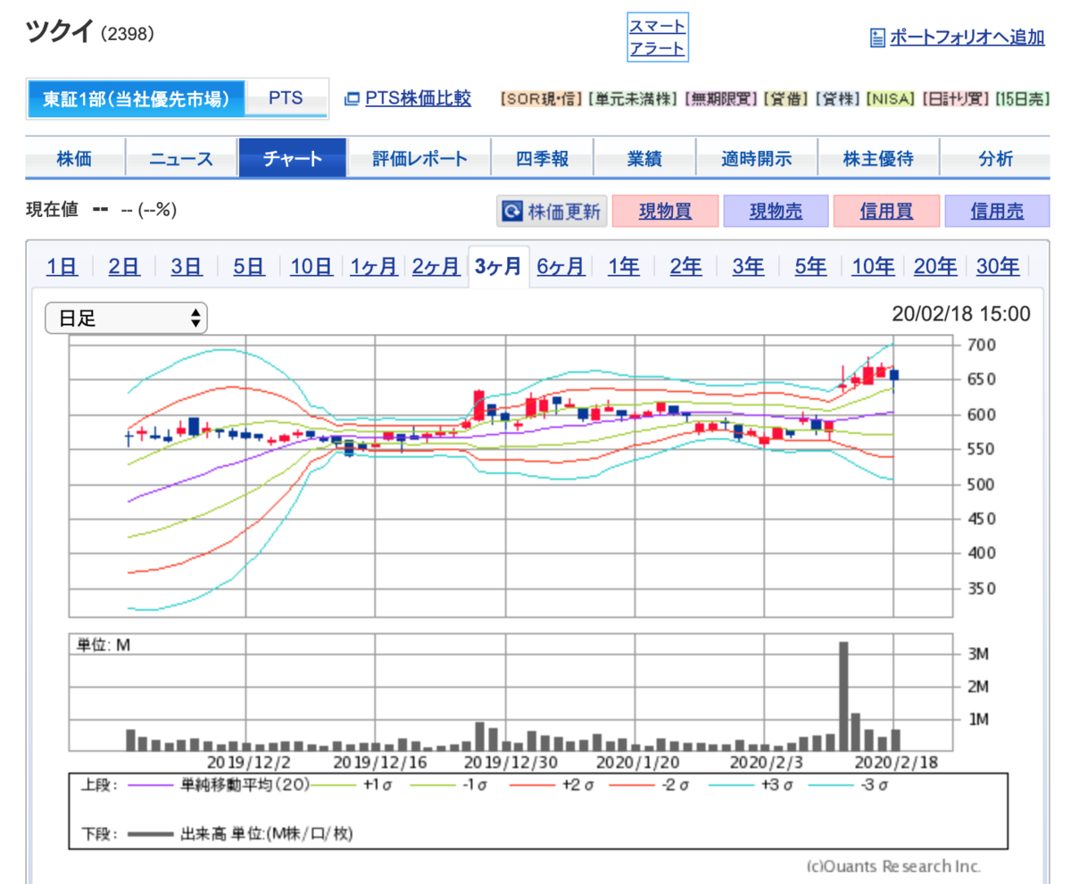The image size is (1071, 884).
Task: Open the 業績 tab
Action: click(x=644, y=159)
